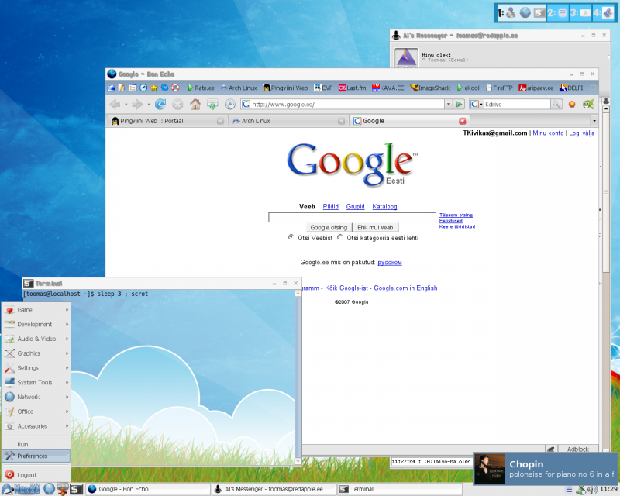The width and height of the screenshot is (620, 496).
Task: Switch to workspace 2 in the pager
Action: coord(557,13)
